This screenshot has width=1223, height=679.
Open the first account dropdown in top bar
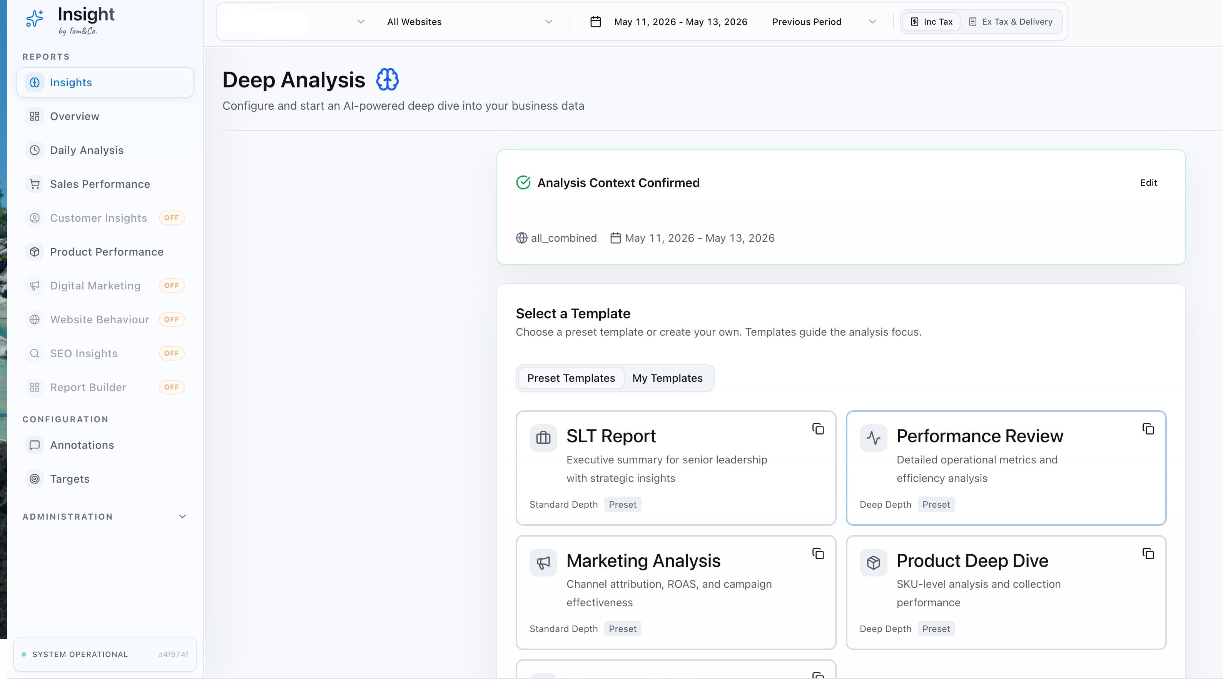coord(294,22)
